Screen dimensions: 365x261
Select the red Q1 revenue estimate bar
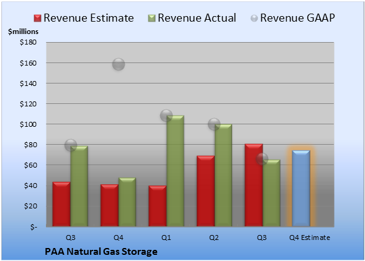point(158,206)
